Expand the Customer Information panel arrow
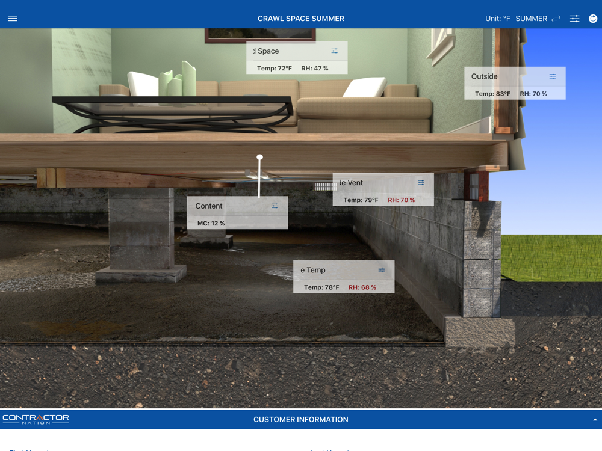 tap(595, 420)
